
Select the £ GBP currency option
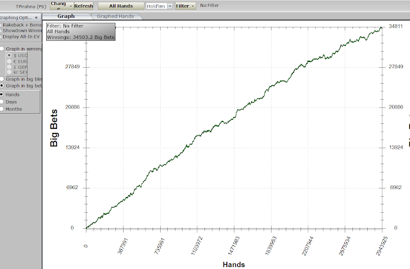pos(9,67)
